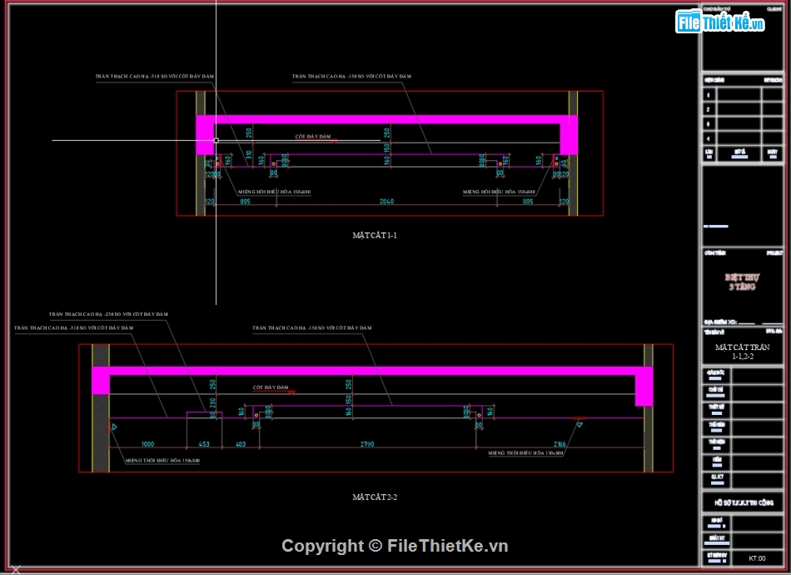The height and width of the screenshot is (575, 791).
Task: Pick the 2840 dimension text
Action: pyautogui.click(x=386, y=202)
